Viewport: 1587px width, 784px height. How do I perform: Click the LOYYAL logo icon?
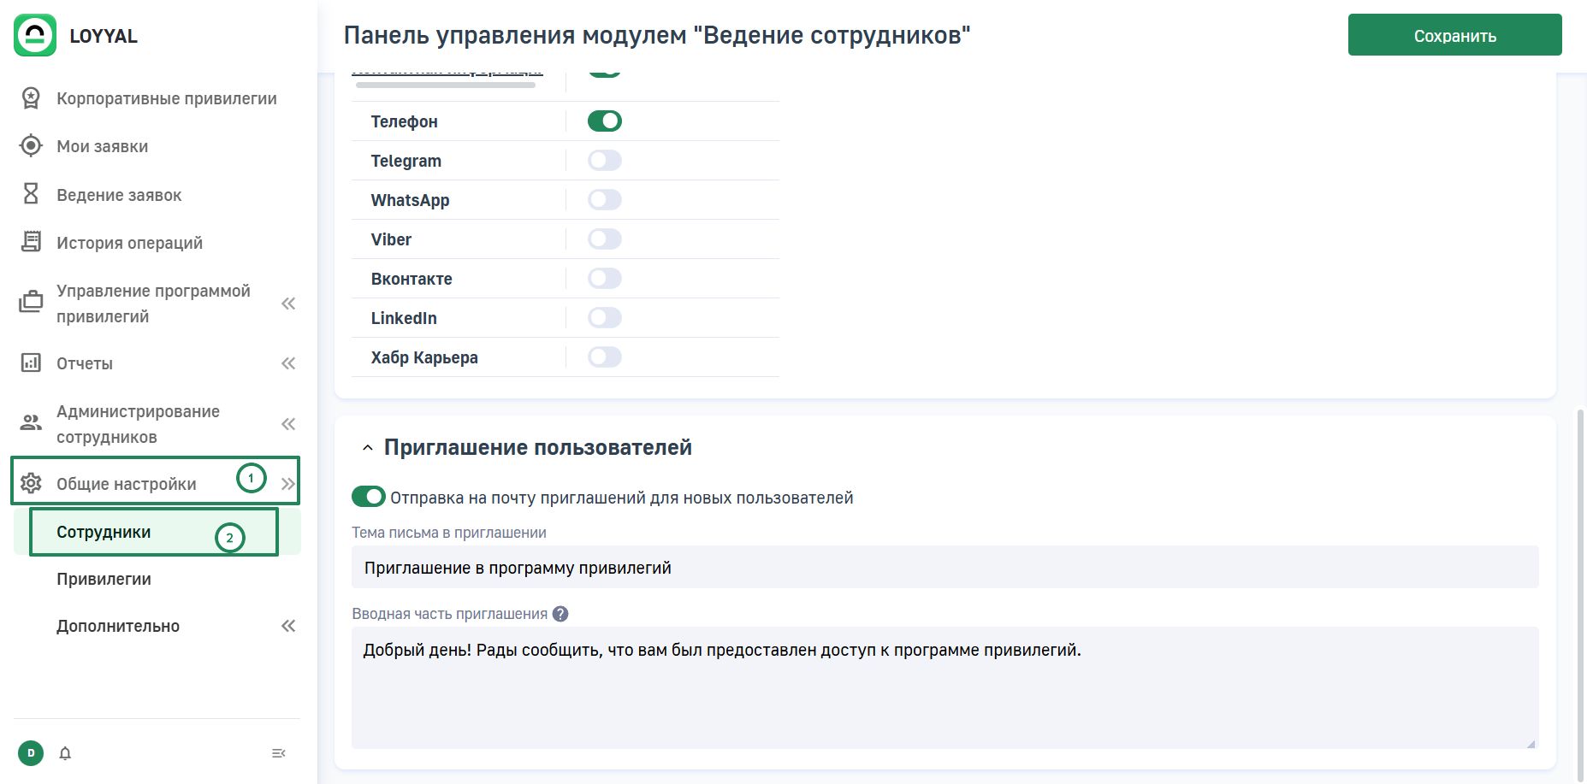coord(35,35)
